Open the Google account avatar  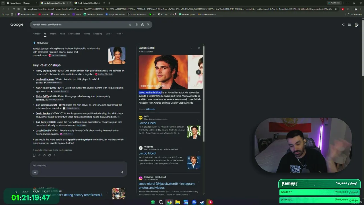click(357, 25)
